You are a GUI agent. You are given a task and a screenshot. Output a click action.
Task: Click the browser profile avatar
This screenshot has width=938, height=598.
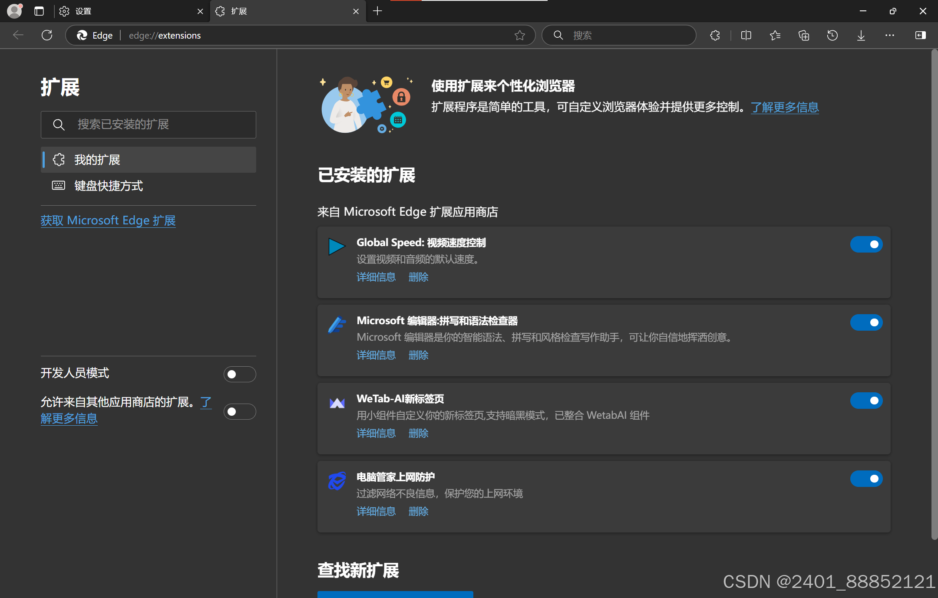(x=14, y=11)
